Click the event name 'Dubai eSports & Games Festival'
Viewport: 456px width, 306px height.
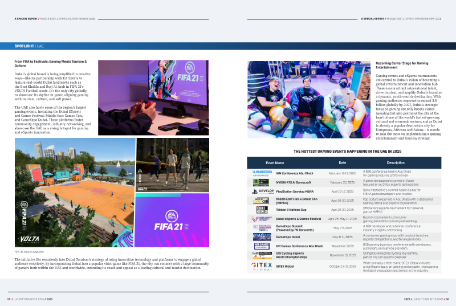[x=298, y=219]
